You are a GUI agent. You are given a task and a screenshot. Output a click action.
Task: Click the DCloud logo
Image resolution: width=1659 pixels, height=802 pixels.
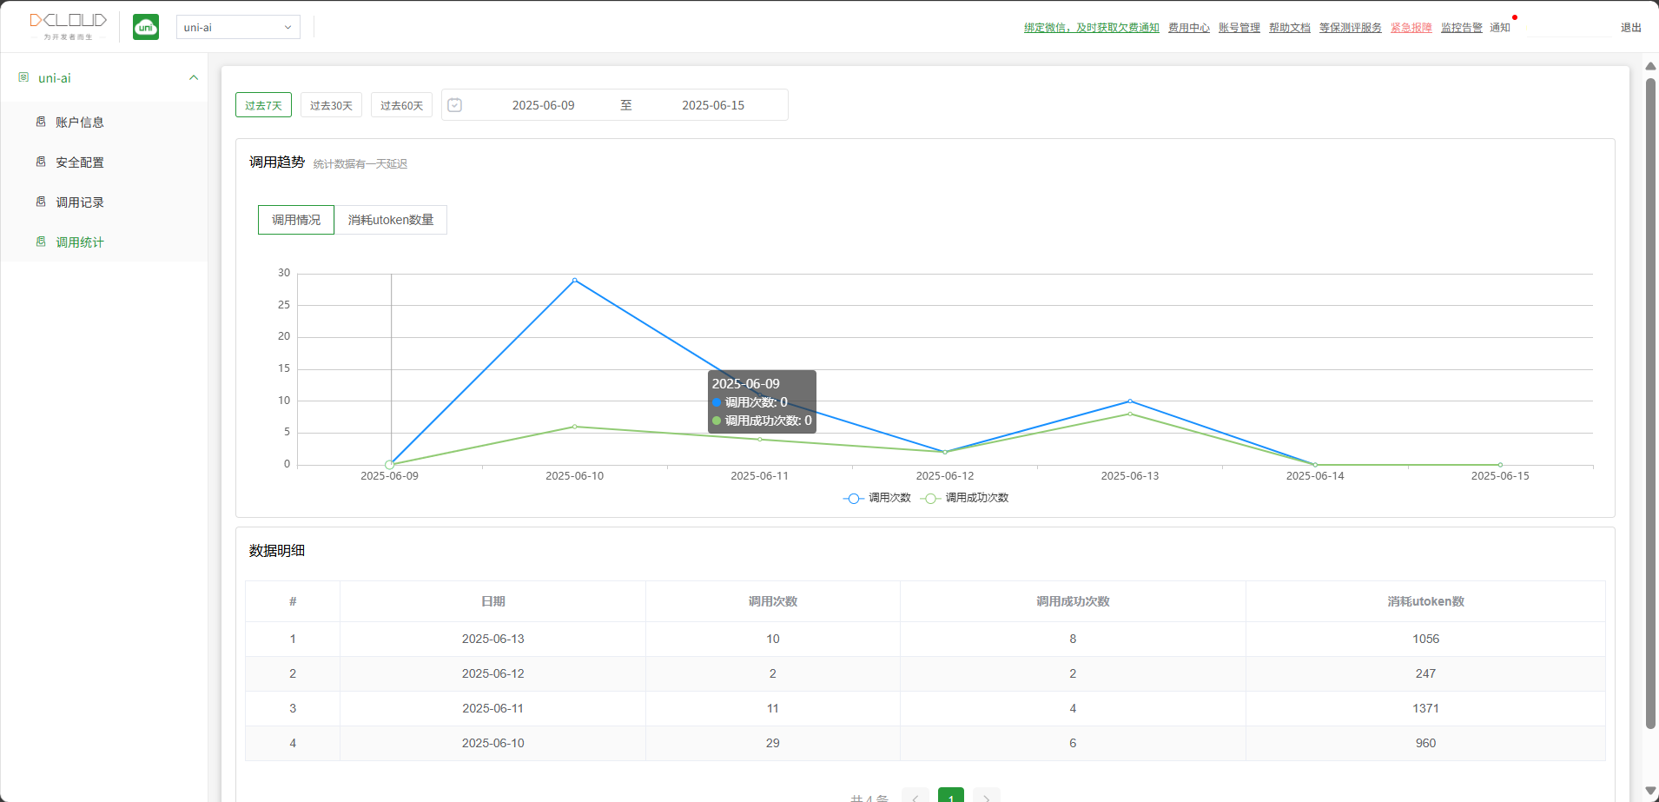pyautogui.click(x=68, y=26)
